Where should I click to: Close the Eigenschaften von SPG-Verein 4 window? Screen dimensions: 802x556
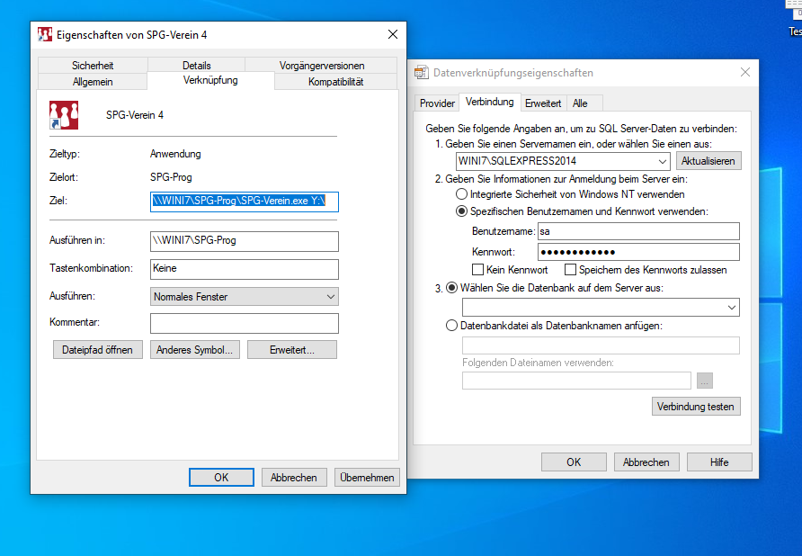point(392,34)
